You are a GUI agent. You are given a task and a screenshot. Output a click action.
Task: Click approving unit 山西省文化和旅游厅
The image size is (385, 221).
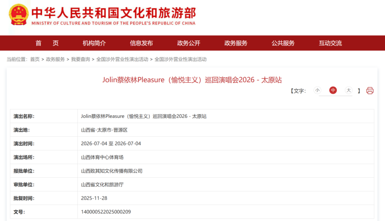coord(102,185)
